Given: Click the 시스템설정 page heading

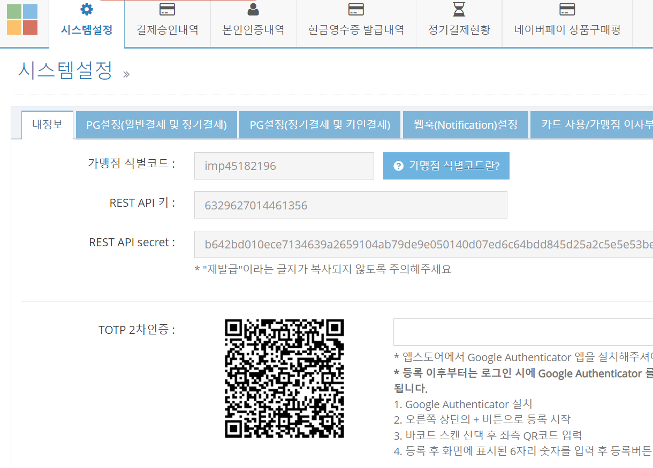Looking at the screenshot, I should tap(65, 70).
